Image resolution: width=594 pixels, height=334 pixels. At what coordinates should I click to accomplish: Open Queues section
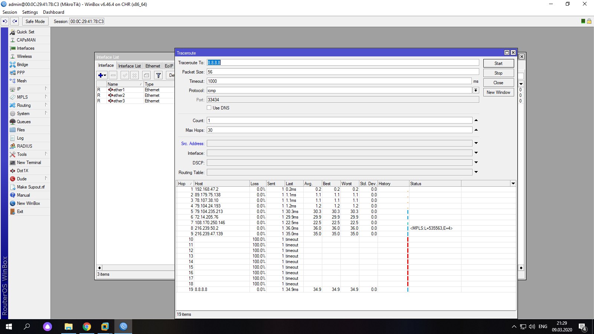[24, 122]
